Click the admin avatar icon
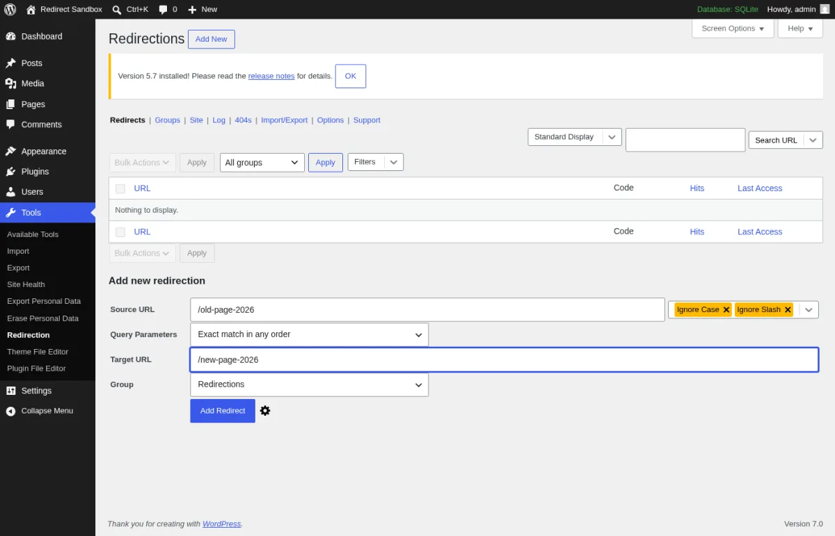This screenshot has height=536, width=835. (x=825, y=9)
